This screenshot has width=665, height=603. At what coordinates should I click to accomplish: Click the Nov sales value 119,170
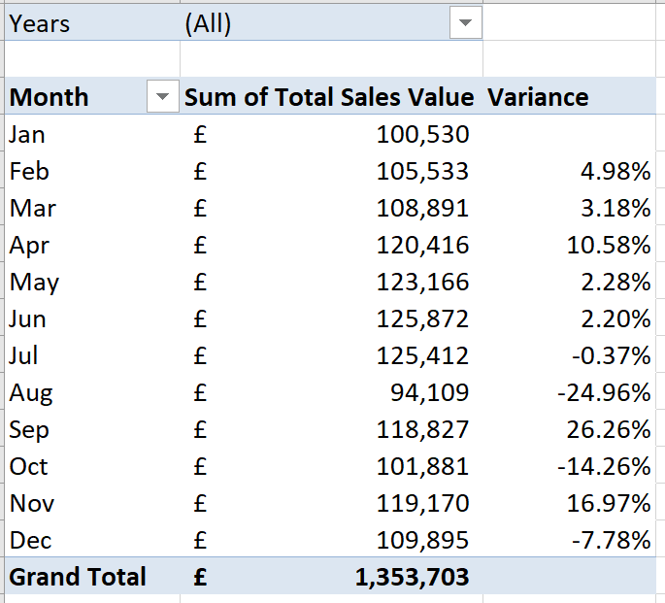pos(422,504)
